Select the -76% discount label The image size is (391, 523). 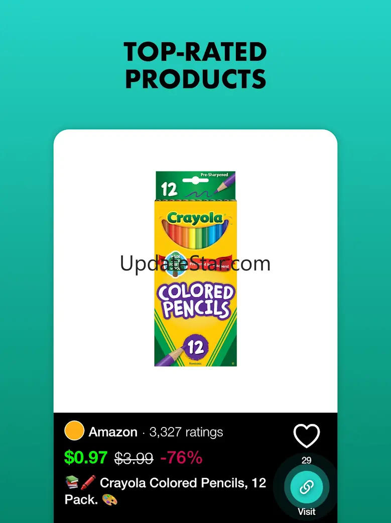pos(181,457)
